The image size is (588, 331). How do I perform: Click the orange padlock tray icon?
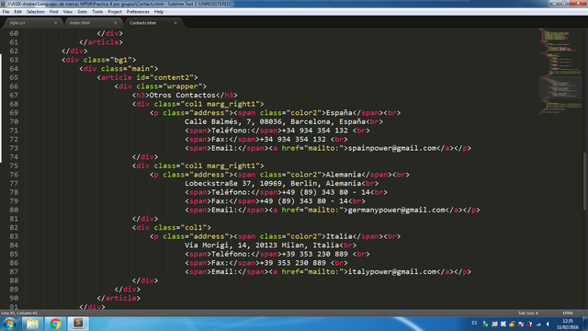coord(512,324)
